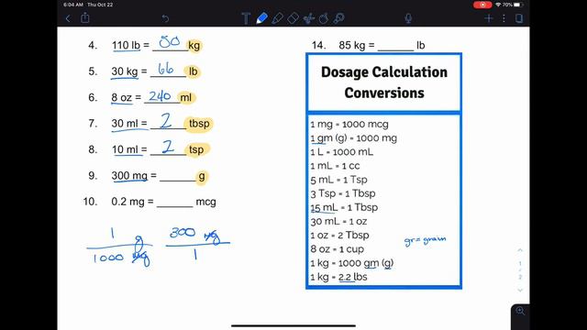The image size is (587, 330).
Task: Tap the Dosage Calculation Conversions heading
Action: pos(384,82)
